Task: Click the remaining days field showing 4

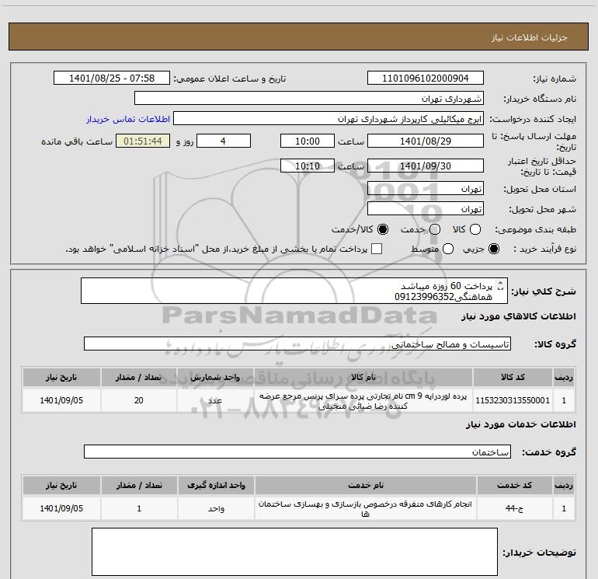Action: [x=224, y=141]
